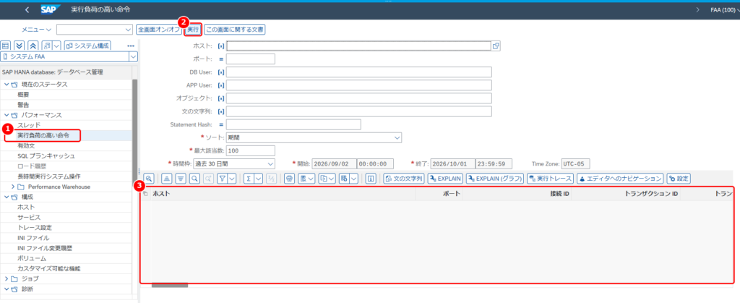Image resolution: width=740 pixels, height=303 pixels.
Task: Click the Statement Hash input field
Action: [x=293, y=124]
